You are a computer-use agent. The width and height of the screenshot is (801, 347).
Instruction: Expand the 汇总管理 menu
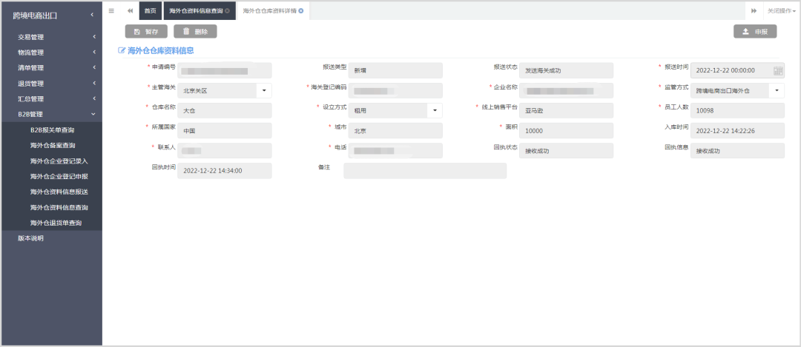click(51, 99)
